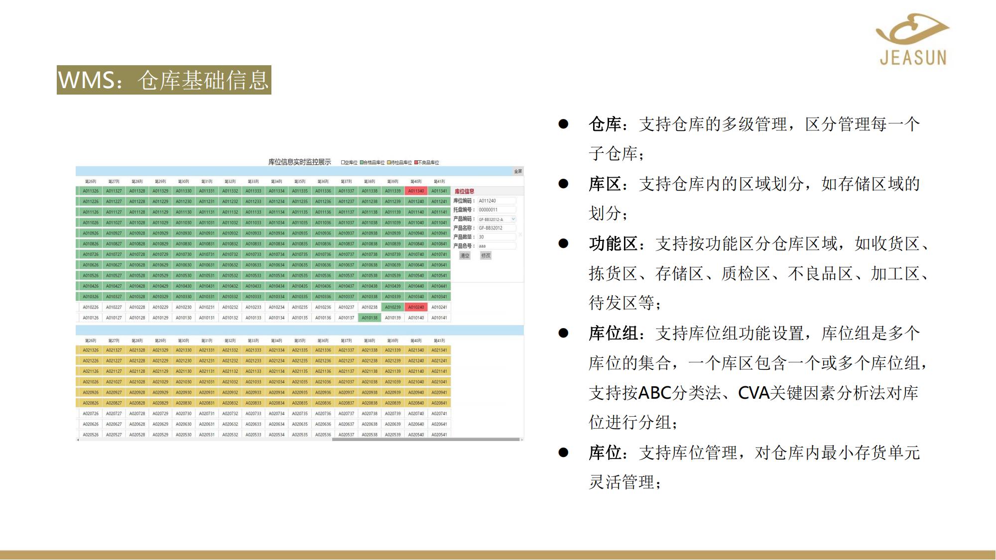Click the green 合格品库位 legend swatch
Viewport: 996px width, 560px height.
(x=362, y=163)
